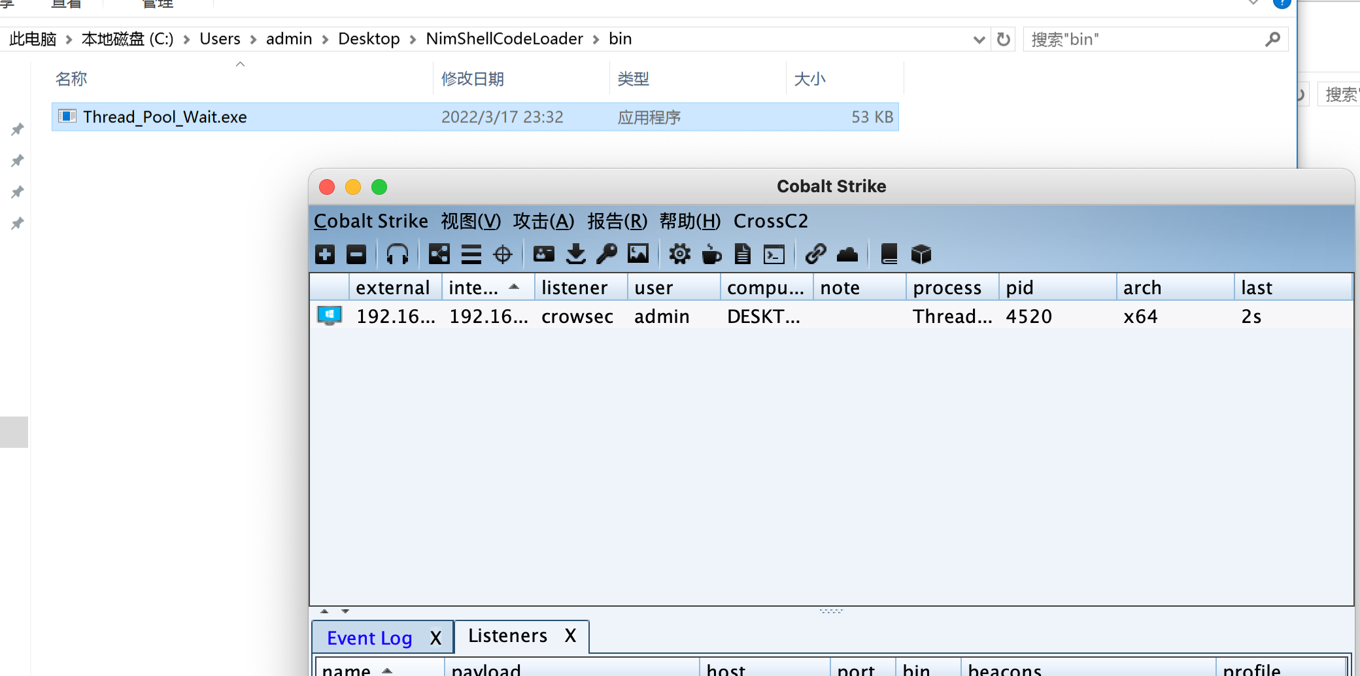
Task: Select the Thread_Pool_Wait.exe file name
Action: [165, 117]
